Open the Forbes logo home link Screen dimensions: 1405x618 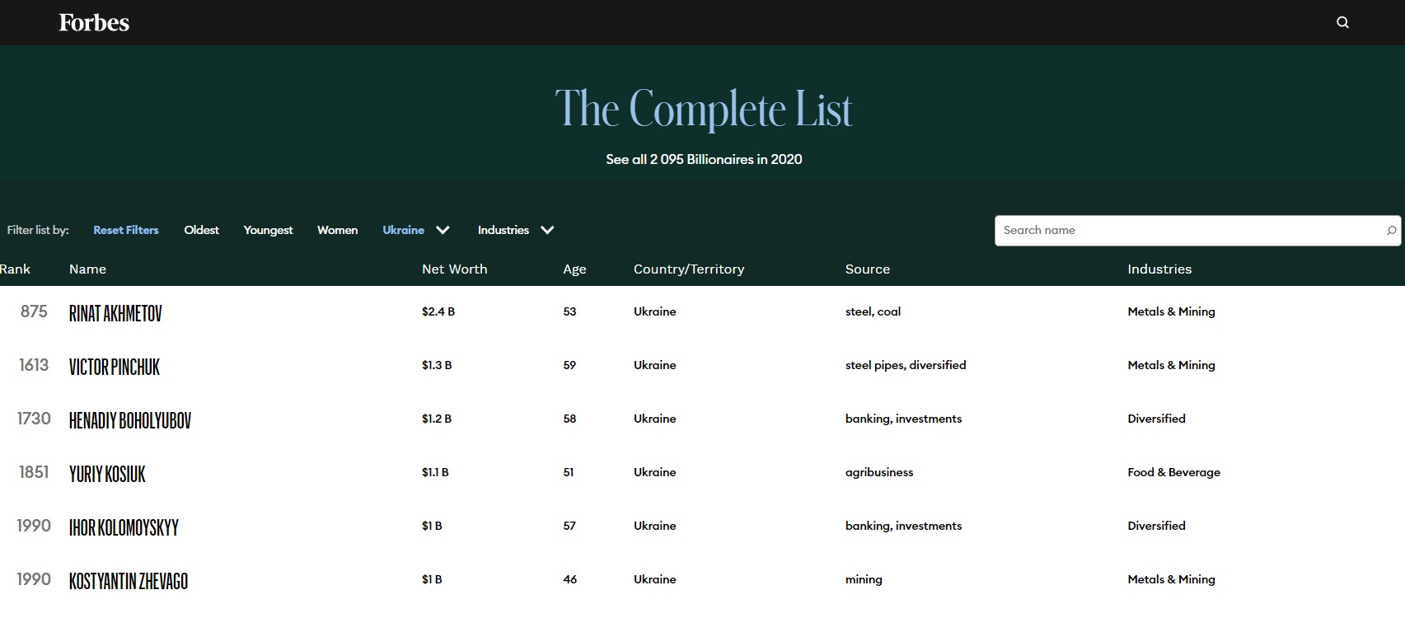pyautogui.click(x=94, y=22)
